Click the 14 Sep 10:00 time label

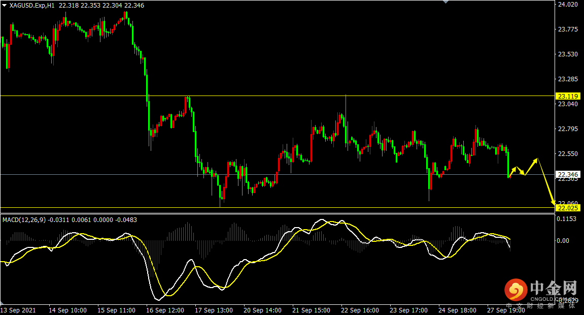point(67,310)
